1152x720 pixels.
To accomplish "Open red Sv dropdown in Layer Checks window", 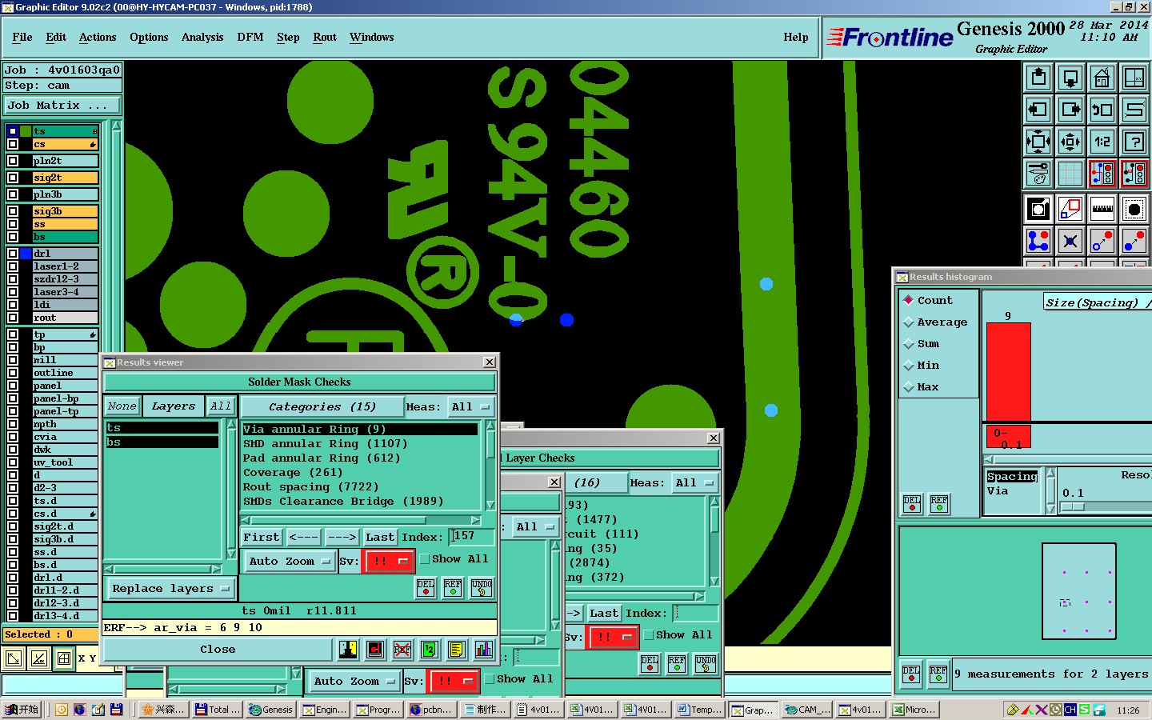I will coord(613,638).
